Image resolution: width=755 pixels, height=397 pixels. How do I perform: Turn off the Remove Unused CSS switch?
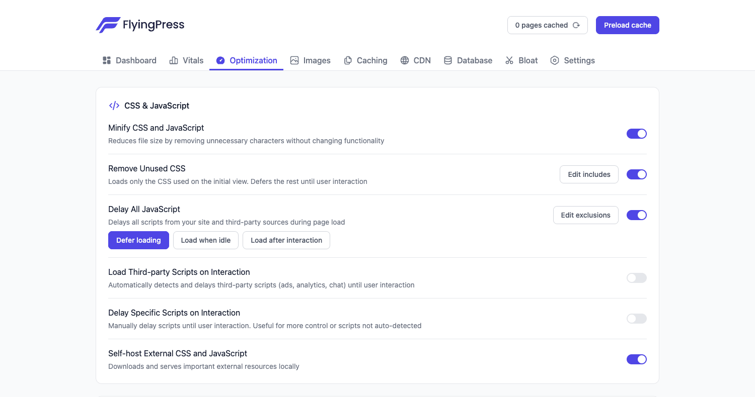point(637,174)
